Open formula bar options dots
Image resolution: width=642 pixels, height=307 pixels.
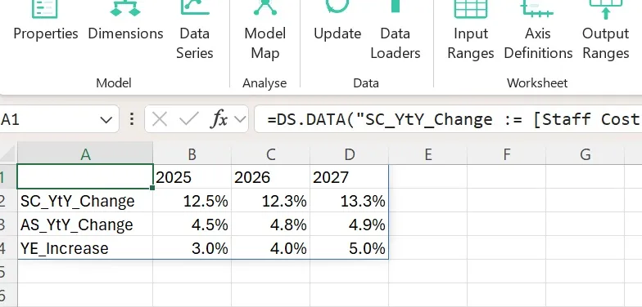132,119
